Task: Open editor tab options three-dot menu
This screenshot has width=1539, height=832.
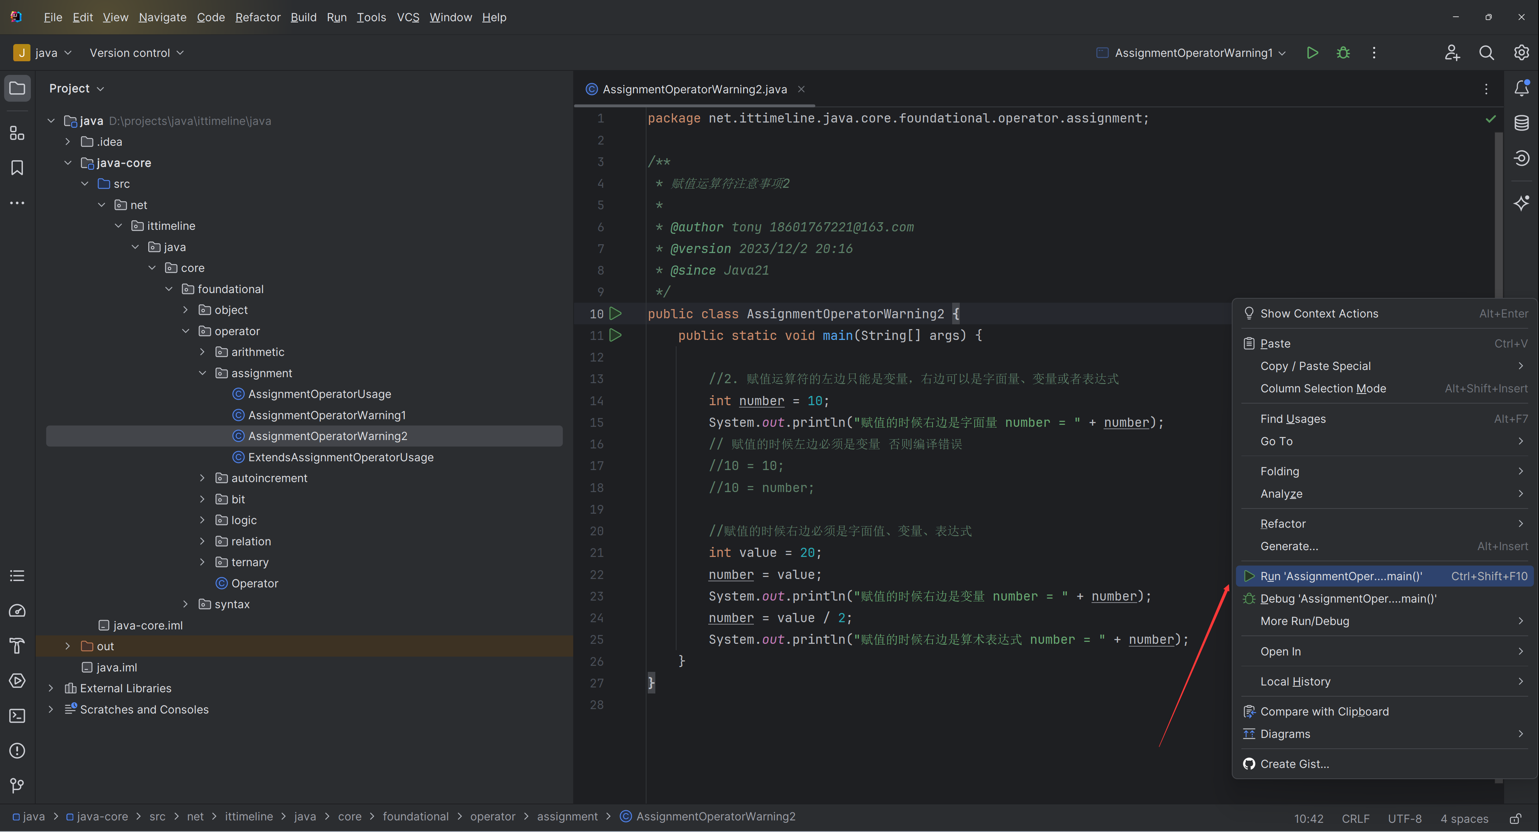Action: [x=1487, y=89]
